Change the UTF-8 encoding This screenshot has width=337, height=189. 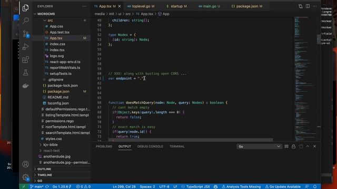tap(164, 187)
